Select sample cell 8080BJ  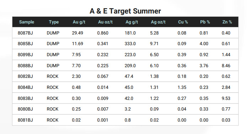(x=25, y=109)
